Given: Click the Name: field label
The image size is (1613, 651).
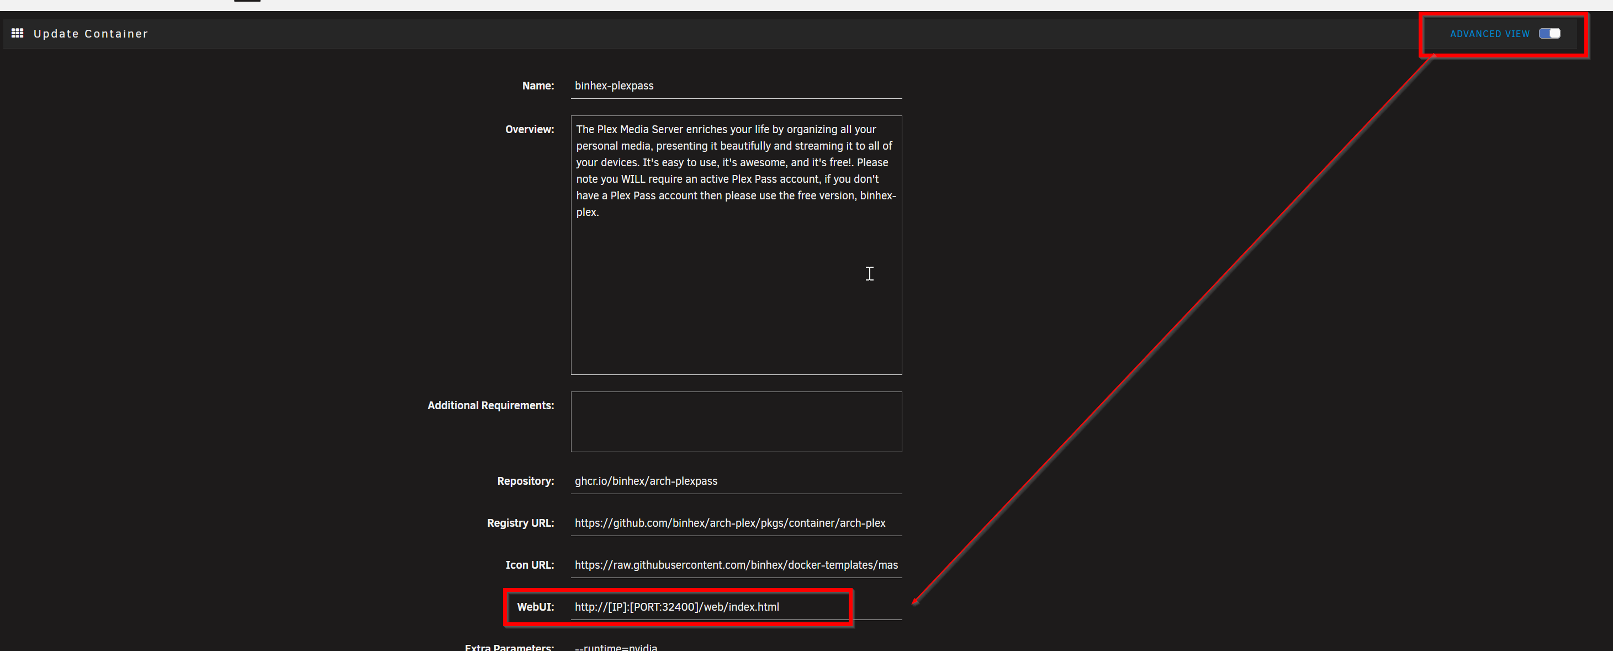Looking at the screenshot, I should [x=538, y=86].
